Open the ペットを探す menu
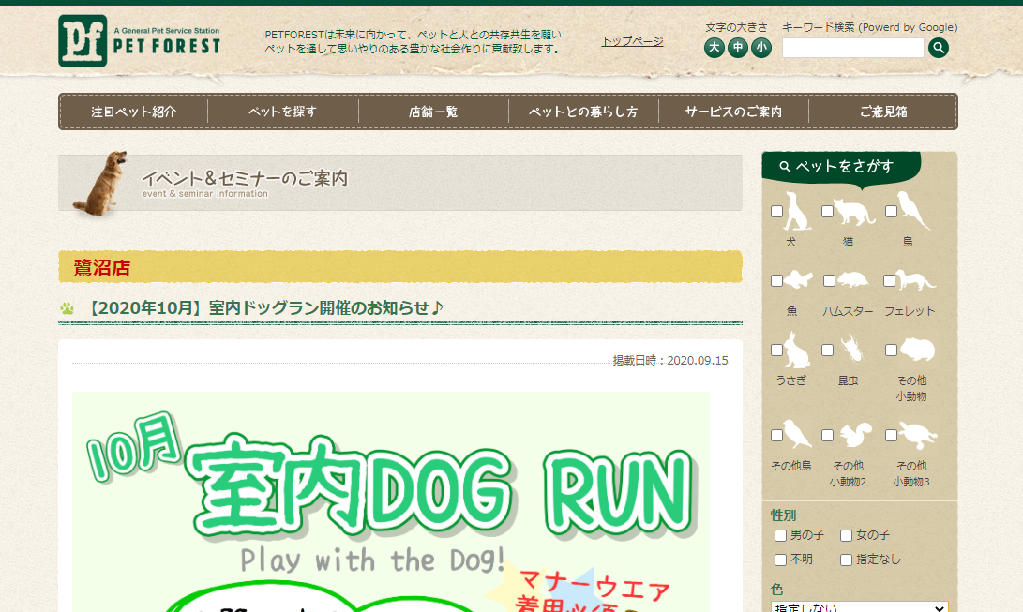The height and width of the screenshot is (612, 1023). (x=283, y=112)
